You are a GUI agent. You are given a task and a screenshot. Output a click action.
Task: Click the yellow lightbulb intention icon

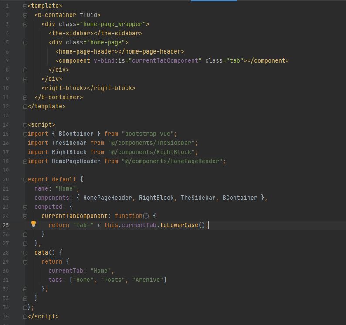[x=34, y=224]
